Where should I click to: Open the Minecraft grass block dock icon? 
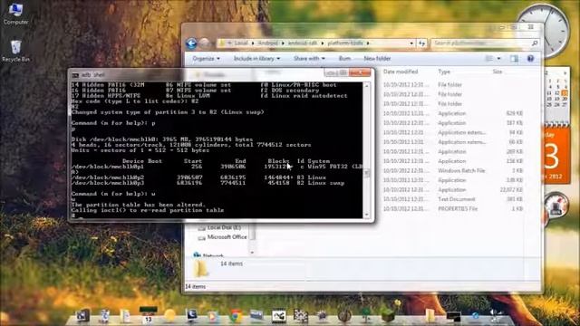pos(388,316)
